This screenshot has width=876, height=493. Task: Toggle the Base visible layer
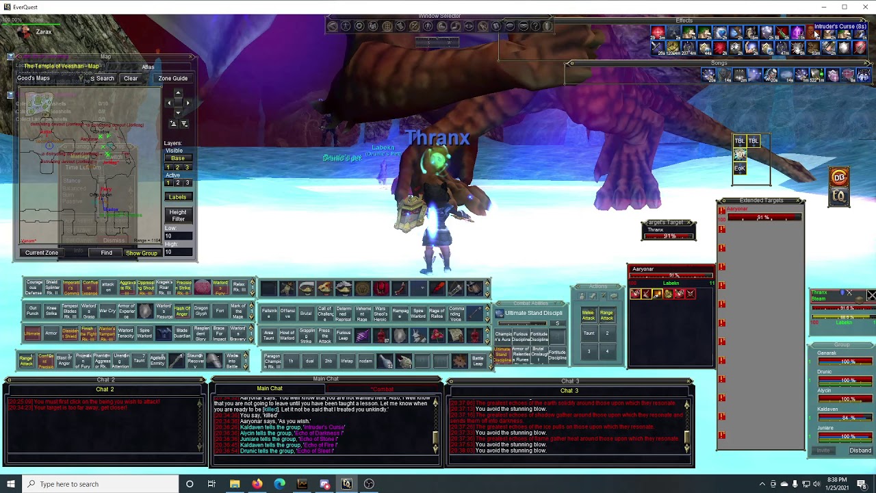coord(177,158)
